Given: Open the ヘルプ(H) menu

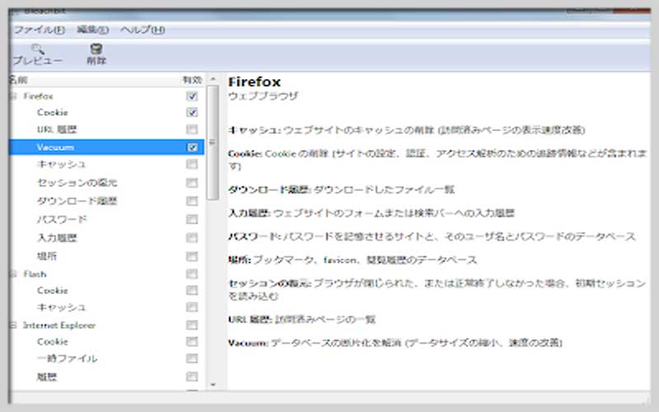Looking at the screenshot, I should [x=143, y=30].
